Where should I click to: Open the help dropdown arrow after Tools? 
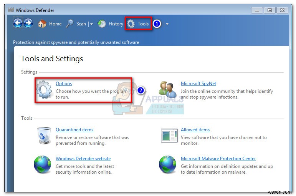click(167, 24)
